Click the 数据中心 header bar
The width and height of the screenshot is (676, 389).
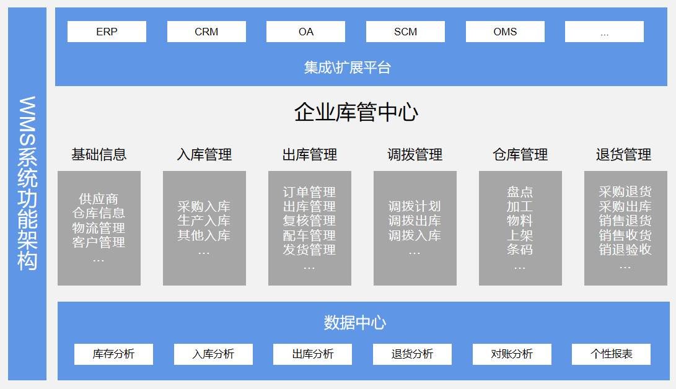coord(362,320)
